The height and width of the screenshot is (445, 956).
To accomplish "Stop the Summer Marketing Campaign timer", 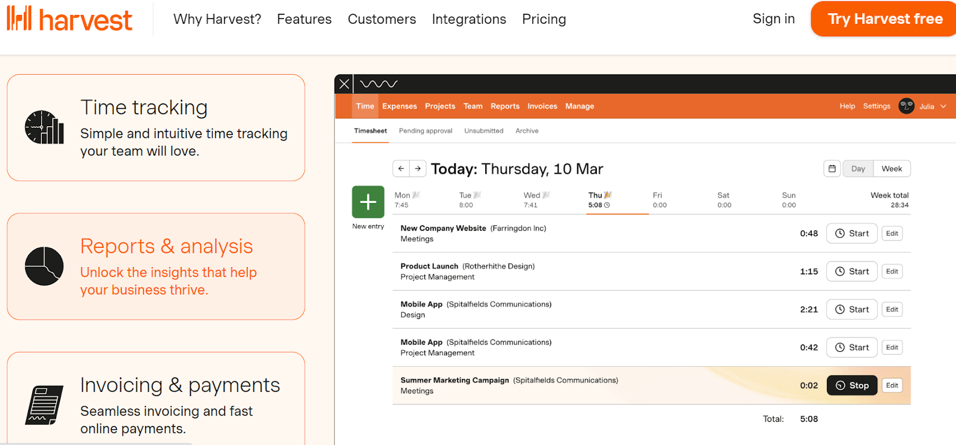I will click(851, 385).
